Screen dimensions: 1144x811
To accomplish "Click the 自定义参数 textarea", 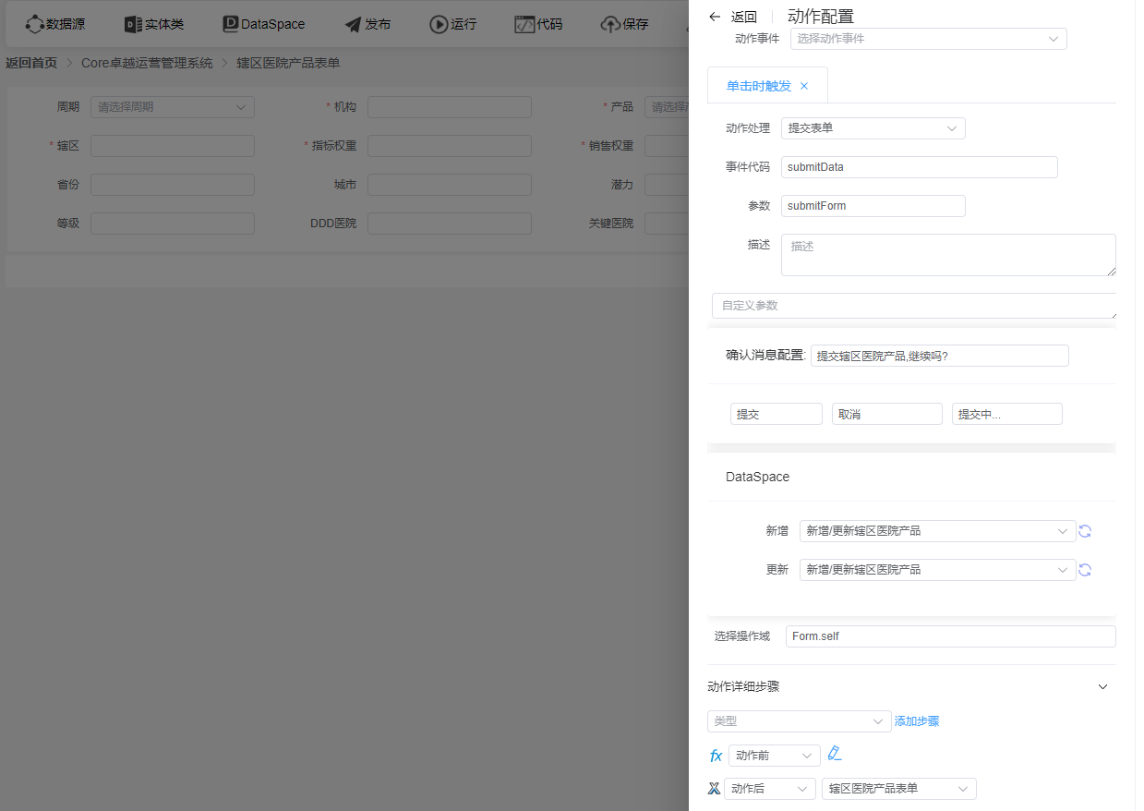I will coord(914,306).
